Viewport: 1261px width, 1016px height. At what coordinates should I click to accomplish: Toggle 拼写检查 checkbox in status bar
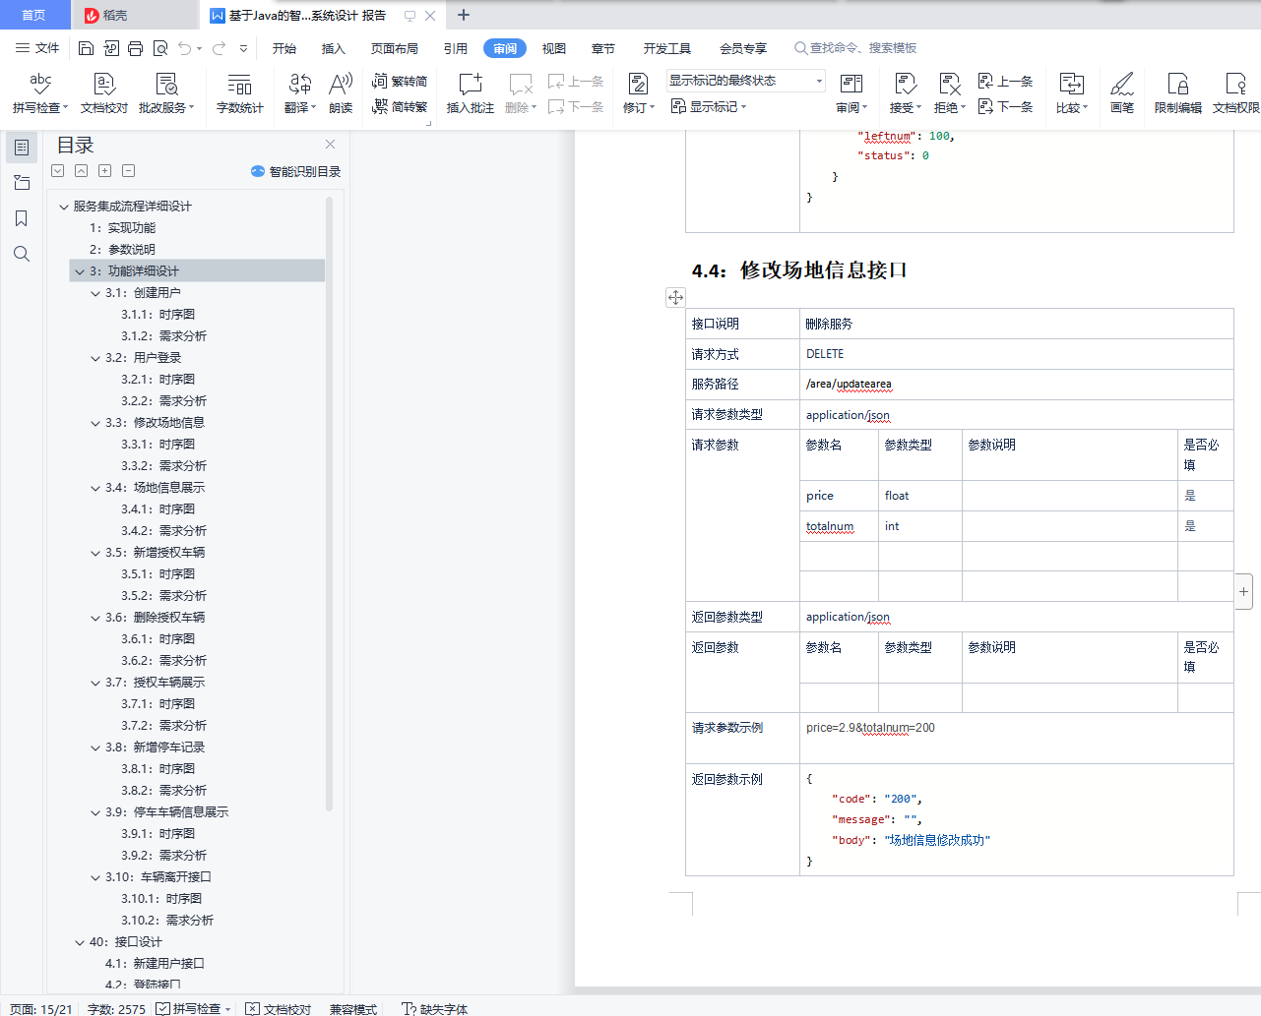click(x=163, y=1008)
